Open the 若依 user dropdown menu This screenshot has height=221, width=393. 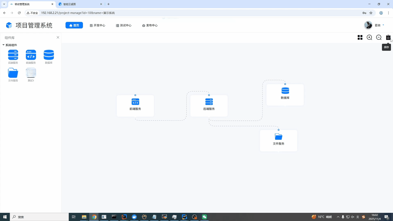[x=378, y=25]
